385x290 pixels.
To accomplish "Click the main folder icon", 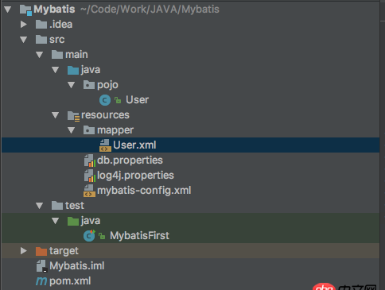I will (x=57, y=55).
